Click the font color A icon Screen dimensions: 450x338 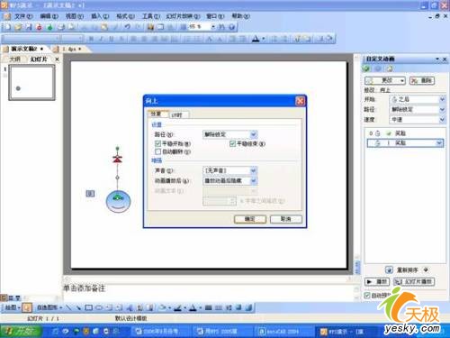pyautogui.click(x=256, y=39)
